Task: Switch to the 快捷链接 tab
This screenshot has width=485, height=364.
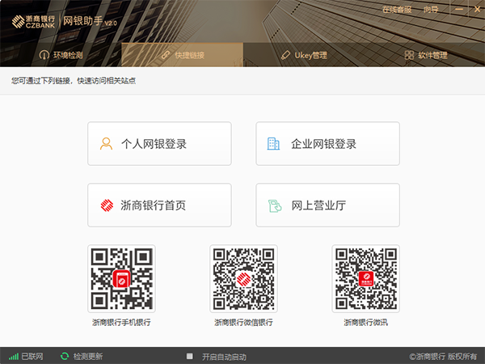Action: [182, 55]
